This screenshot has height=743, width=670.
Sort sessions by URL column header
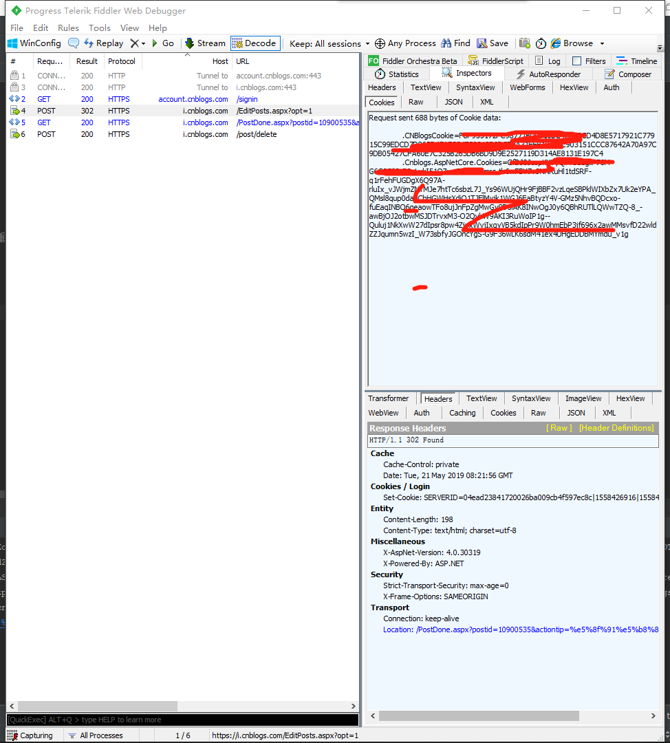tap(296, 61)
